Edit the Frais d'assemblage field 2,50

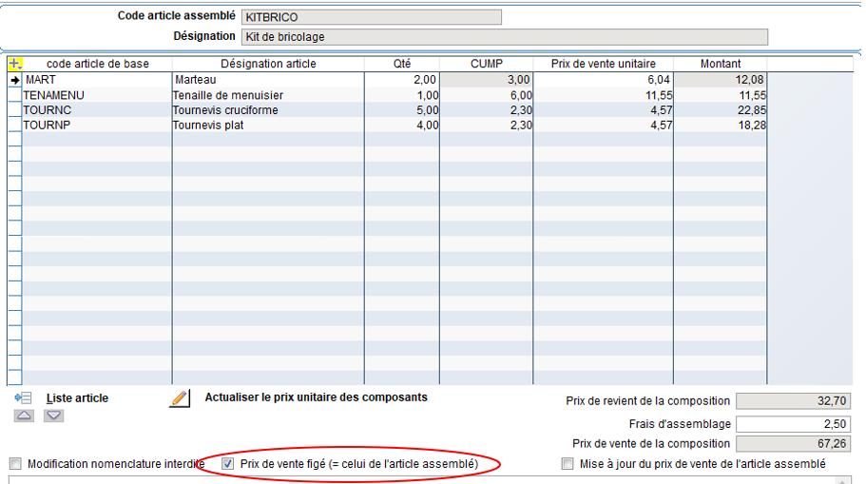(x=793, y=424)
